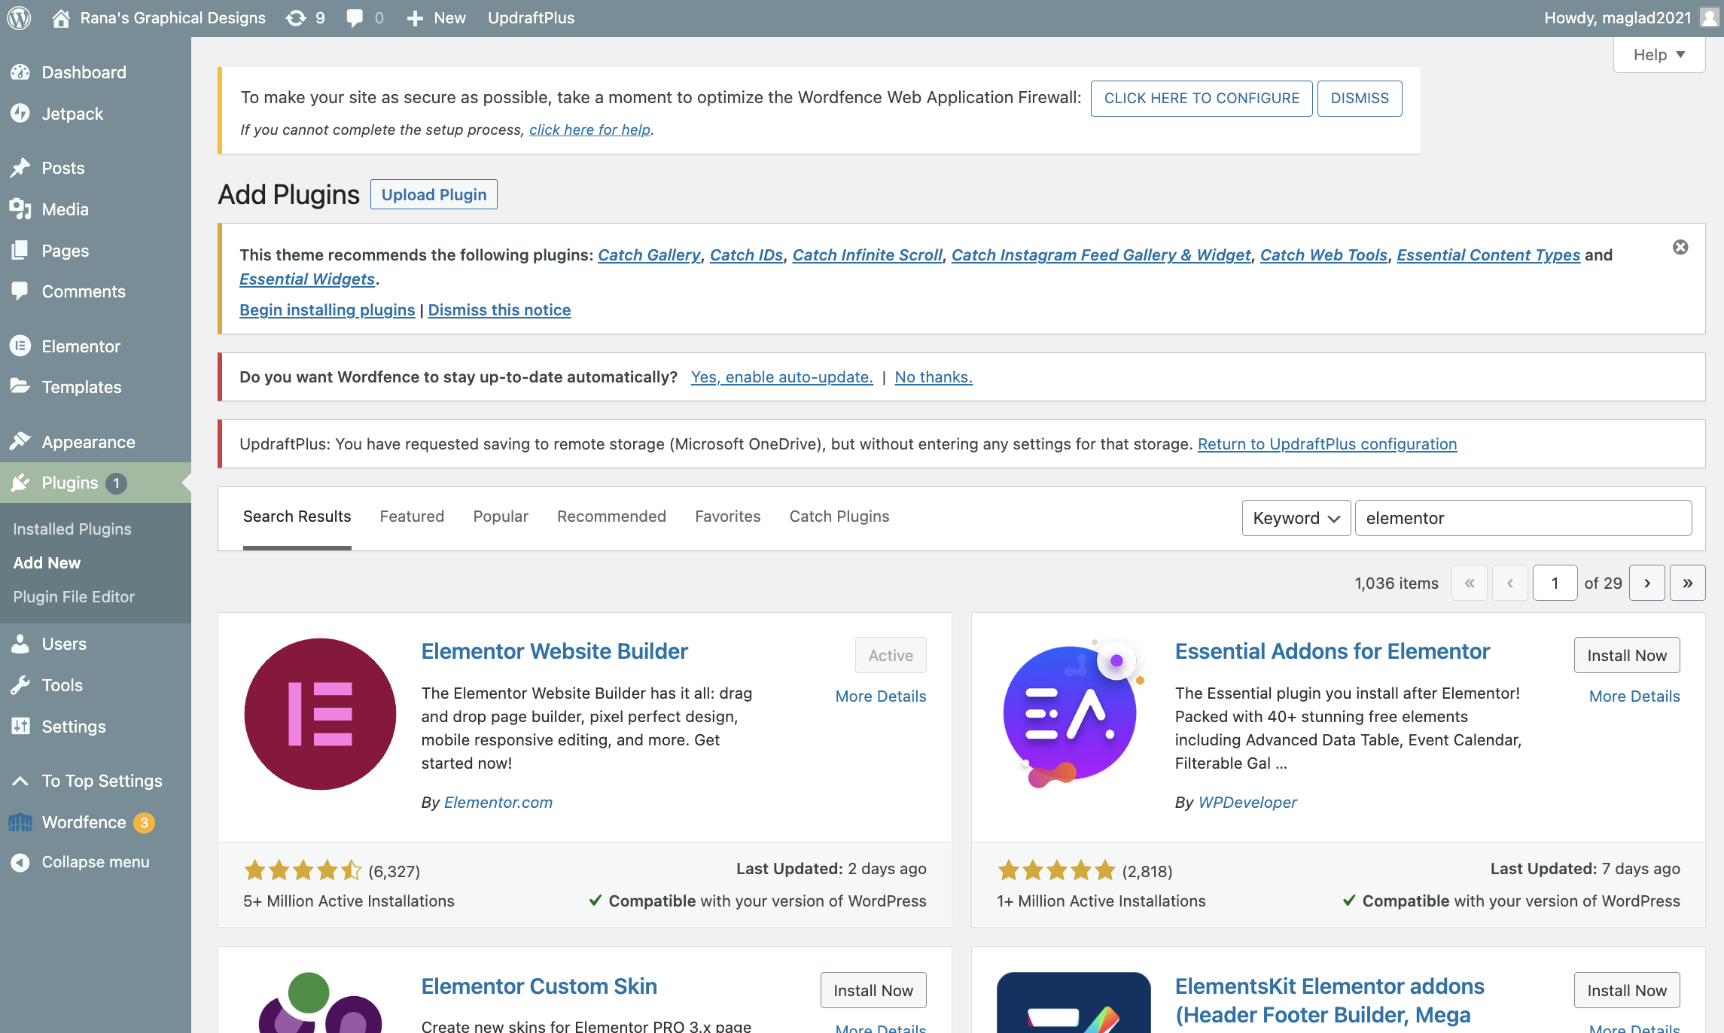Click the WPDeveloper author link
The image size is (1724, 1033).
coord(1247,803)
